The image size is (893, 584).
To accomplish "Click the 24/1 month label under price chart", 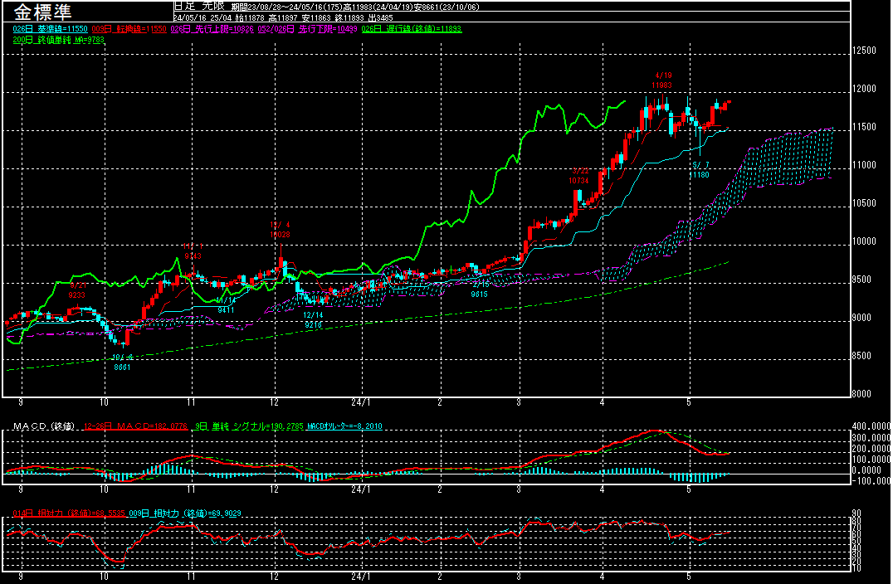I will pyautogui.click(x=360, y=402).
